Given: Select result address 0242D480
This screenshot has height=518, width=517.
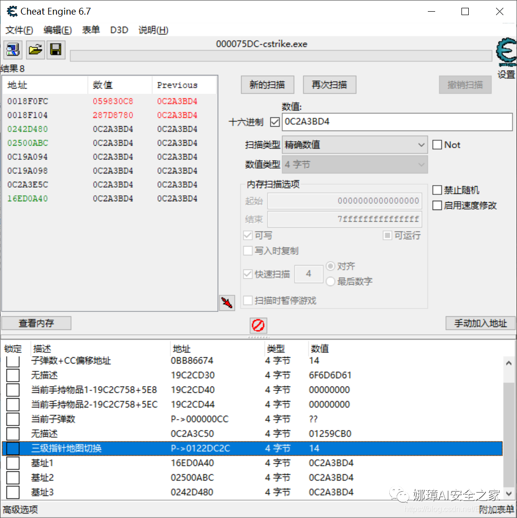Looking at the screenshot, I should click(28, 129).
